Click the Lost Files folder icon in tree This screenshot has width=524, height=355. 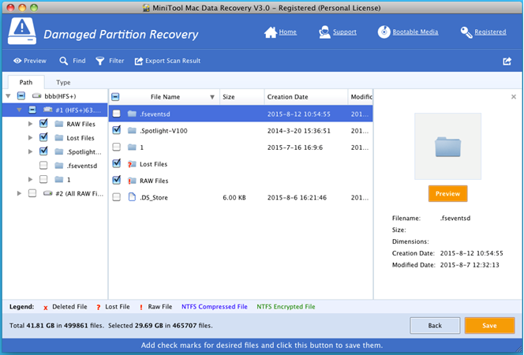tap(59, 138)
